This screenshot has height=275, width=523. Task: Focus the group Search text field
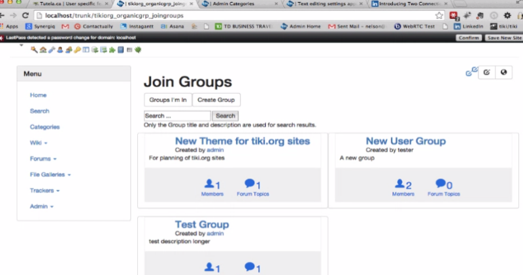click(x=177, y=116)
